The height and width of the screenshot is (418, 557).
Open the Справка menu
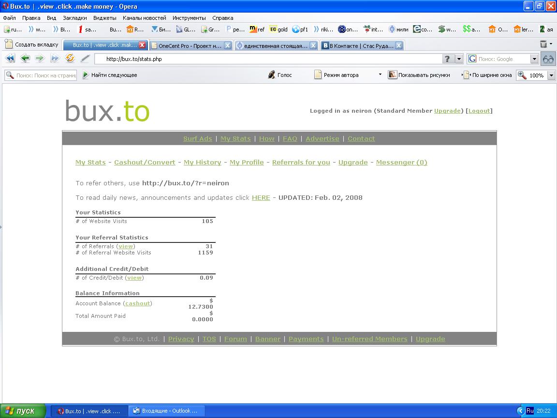click(223, 18)
